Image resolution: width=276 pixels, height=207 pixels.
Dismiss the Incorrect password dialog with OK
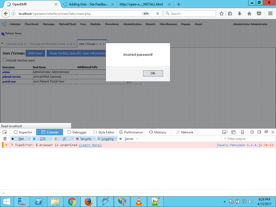tap(153, 73)
